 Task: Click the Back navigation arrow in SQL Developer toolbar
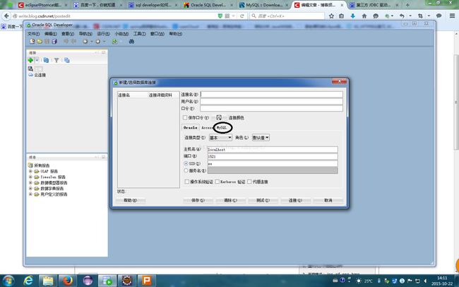[x=85, y=42]
